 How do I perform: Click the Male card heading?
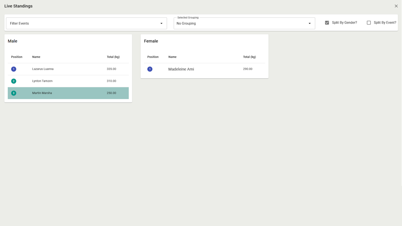(x=12, y=41)
